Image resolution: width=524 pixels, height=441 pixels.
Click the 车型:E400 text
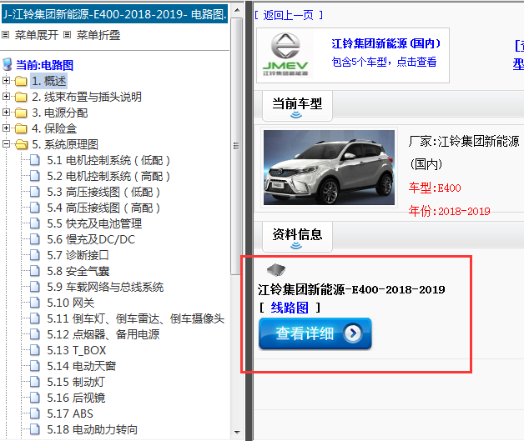click(x=435, y=188)
